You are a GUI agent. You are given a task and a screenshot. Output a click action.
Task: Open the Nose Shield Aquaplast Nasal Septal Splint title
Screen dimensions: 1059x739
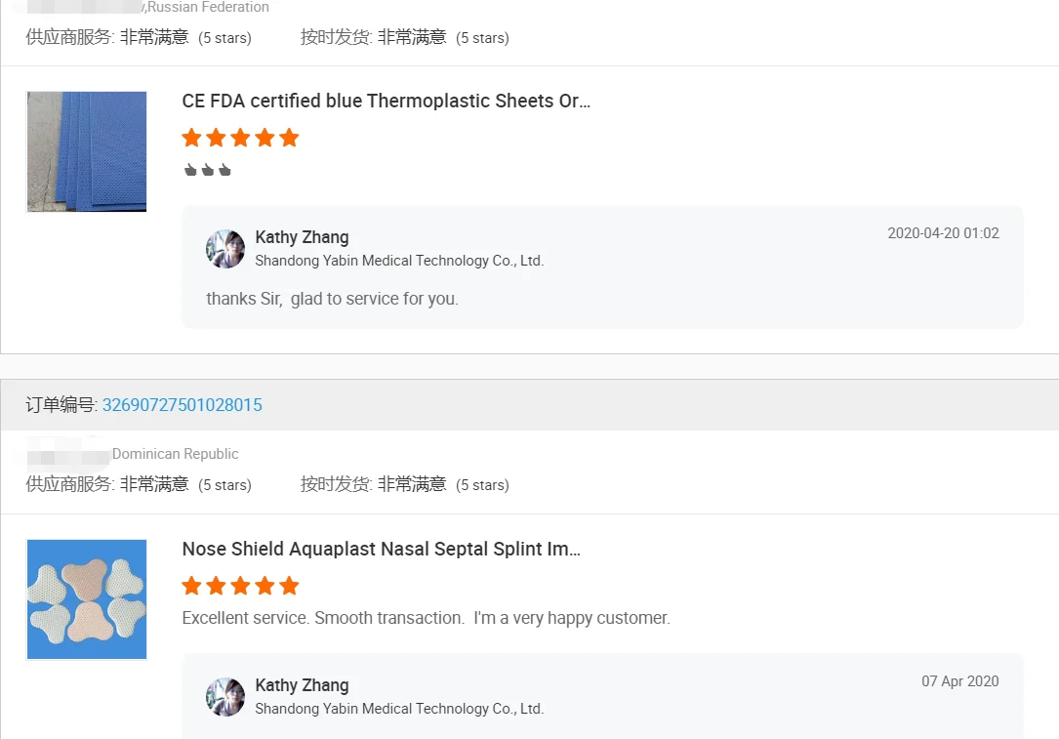pyautogui.click(x=381, y=550)
